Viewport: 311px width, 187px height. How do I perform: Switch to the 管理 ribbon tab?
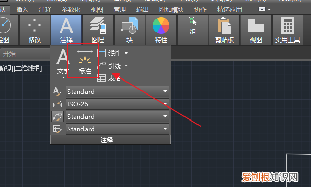pyautogui.click(x=120, y=9)
